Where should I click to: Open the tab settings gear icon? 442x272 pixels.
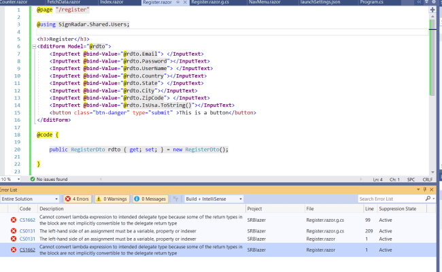tap(434, 1)
